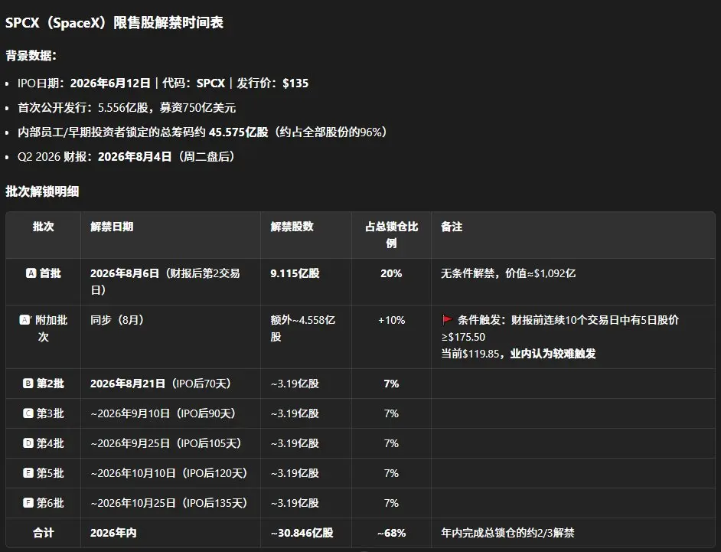Click the 批次 column header
721x552 pixels.
(x=43, y=227)
